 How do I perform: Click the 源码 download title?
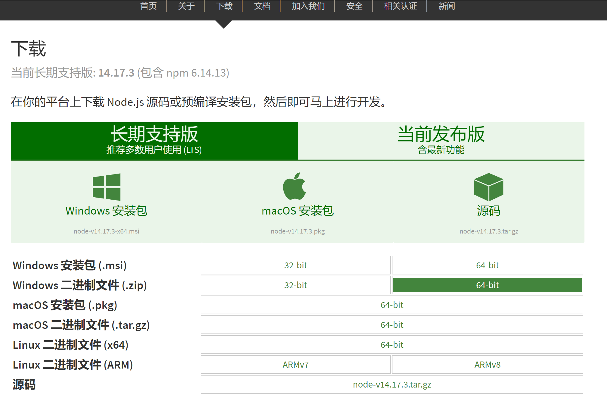pyautogui.click(x=489, y=211)
